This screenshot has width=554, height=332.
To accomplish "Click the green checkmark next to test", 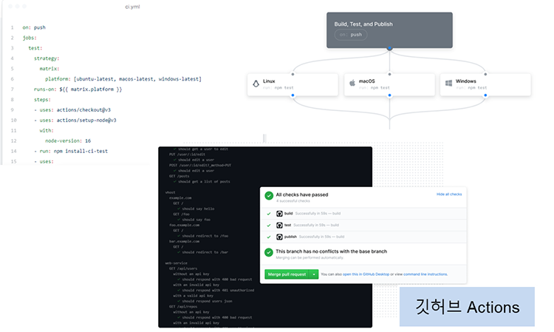I will pyautogui.click(x=268, y=226).
